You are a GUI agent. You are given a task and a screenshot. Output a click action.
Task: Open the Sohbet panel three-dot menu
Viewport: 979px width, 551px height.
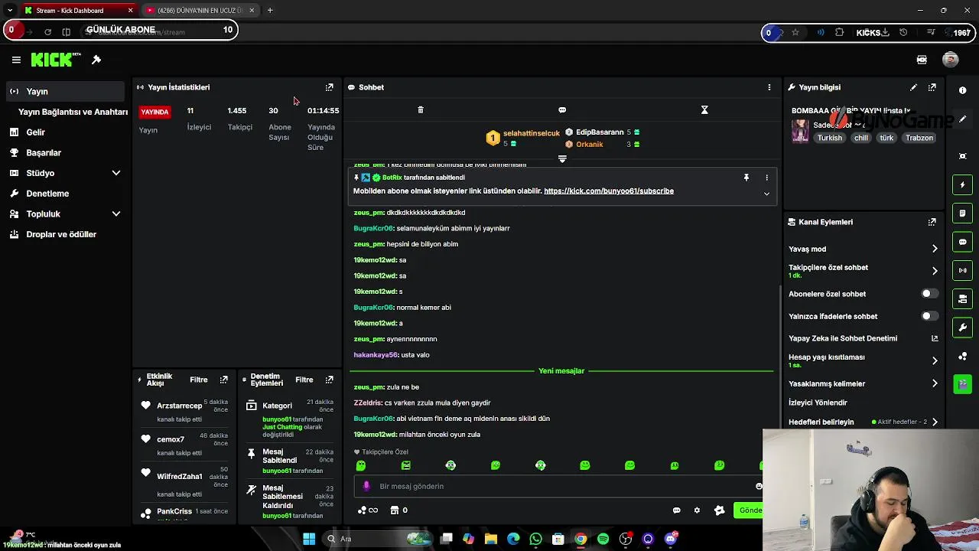click(769, 87)
